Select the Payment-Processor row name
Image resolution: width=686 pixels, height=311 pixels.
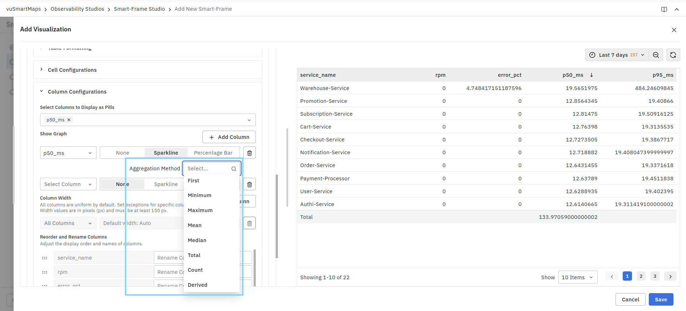point(325,179)
